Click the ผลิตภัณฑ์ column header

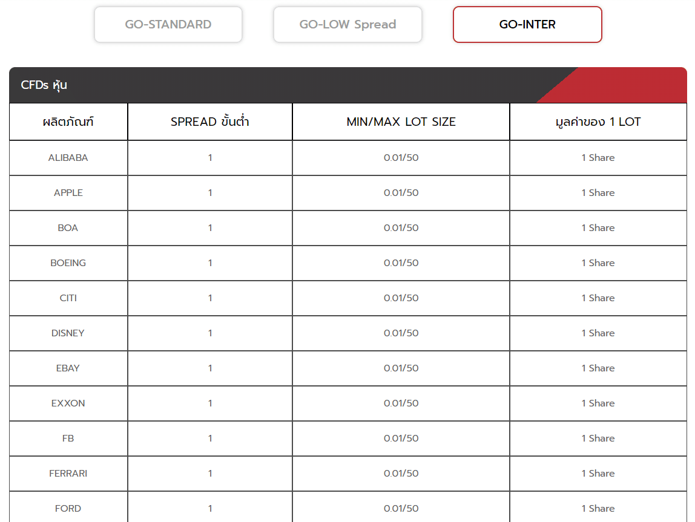click(68, 122)
